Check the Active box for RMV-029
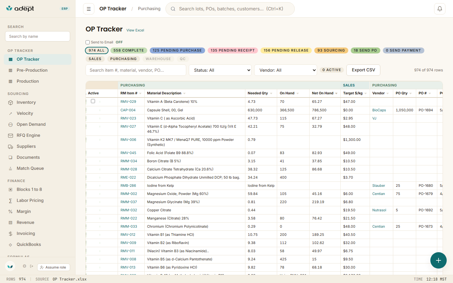453x283 pixels. (x=93, y=101)
